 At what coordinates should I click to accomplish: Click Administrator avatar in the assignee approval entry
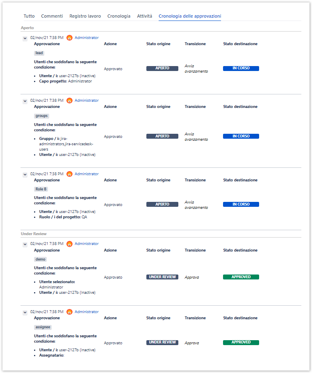[x=70, y=312]
